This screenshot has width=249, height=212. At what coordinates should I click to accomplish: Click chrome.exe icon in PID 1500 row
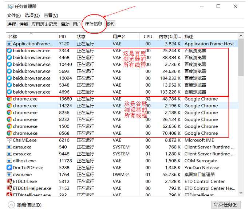9,126
